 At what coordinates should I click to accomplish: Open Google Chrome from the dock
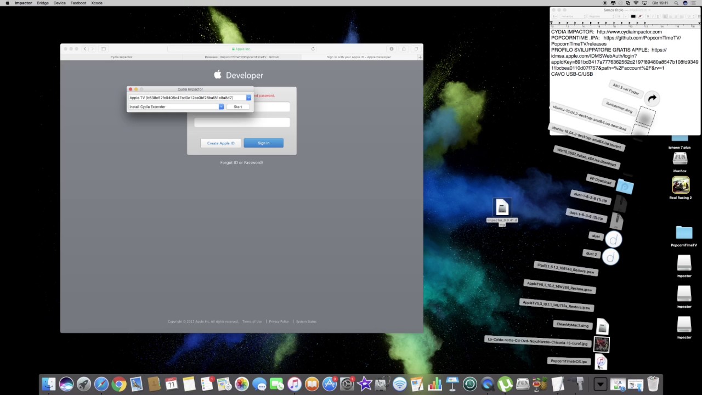tap(119, 384)
